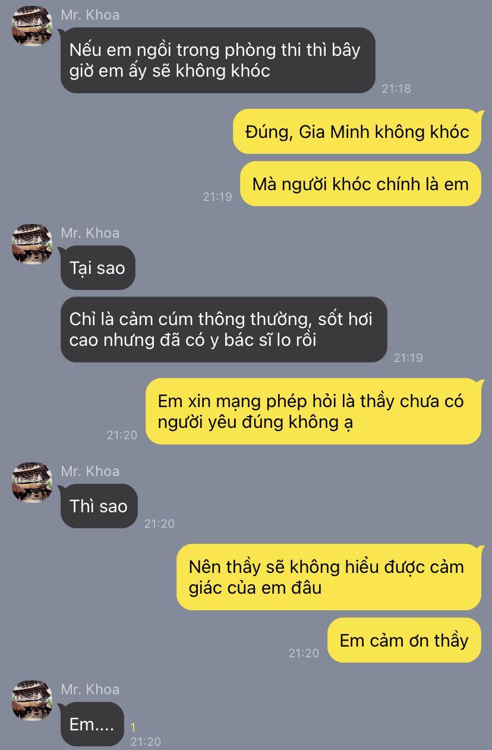Select the 'Đúng, Gia Minh không khóc' bubble

click(x=357, y=131)
